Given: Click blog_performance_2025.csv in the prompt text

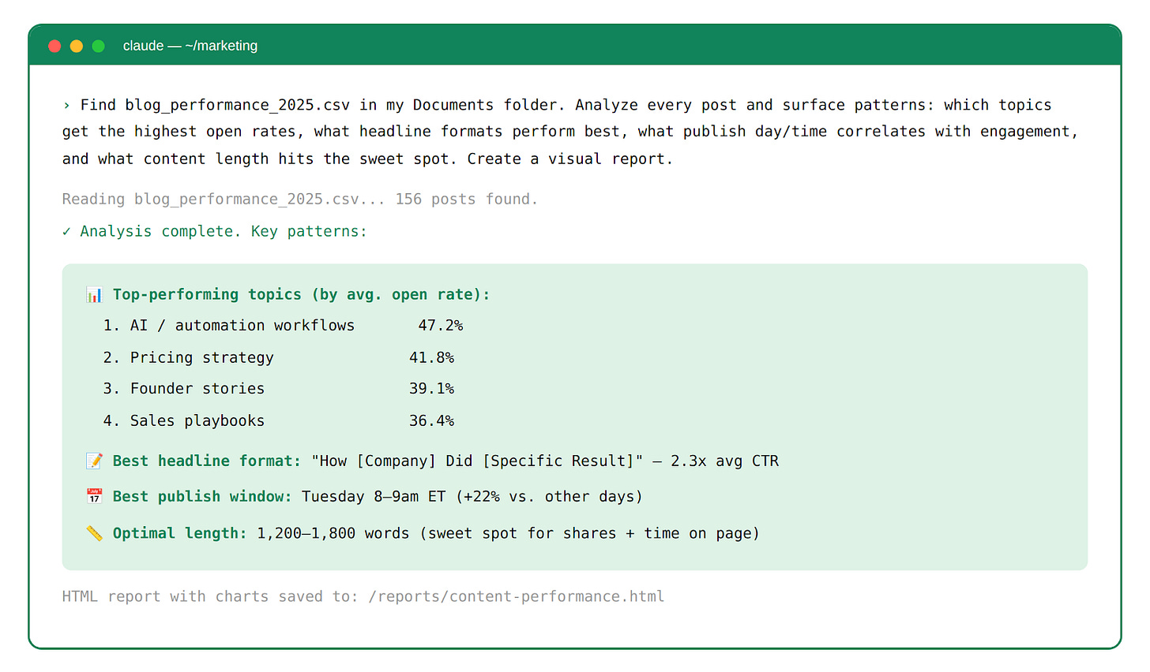Looking at the screenshot, I should pyautogui.click(x=237, y=106).
